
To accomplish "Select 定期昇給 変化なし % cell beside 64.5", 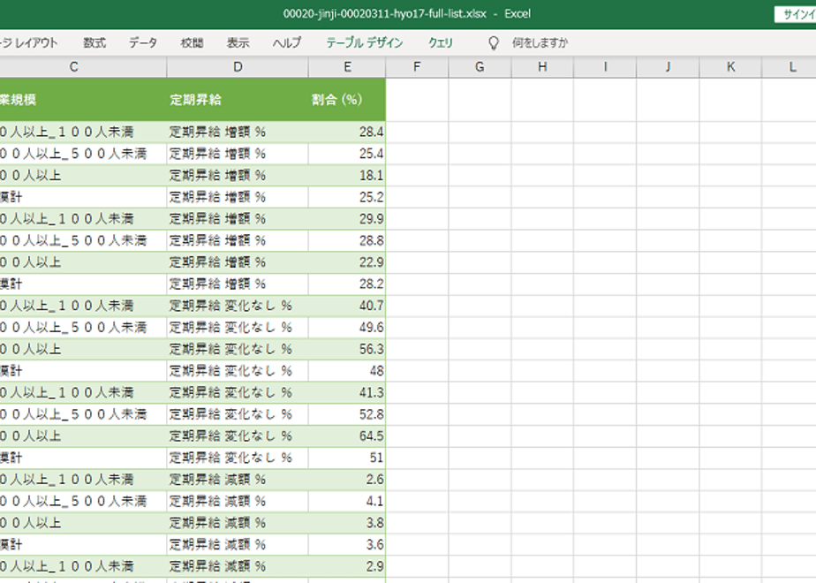I will pos(238,436).
